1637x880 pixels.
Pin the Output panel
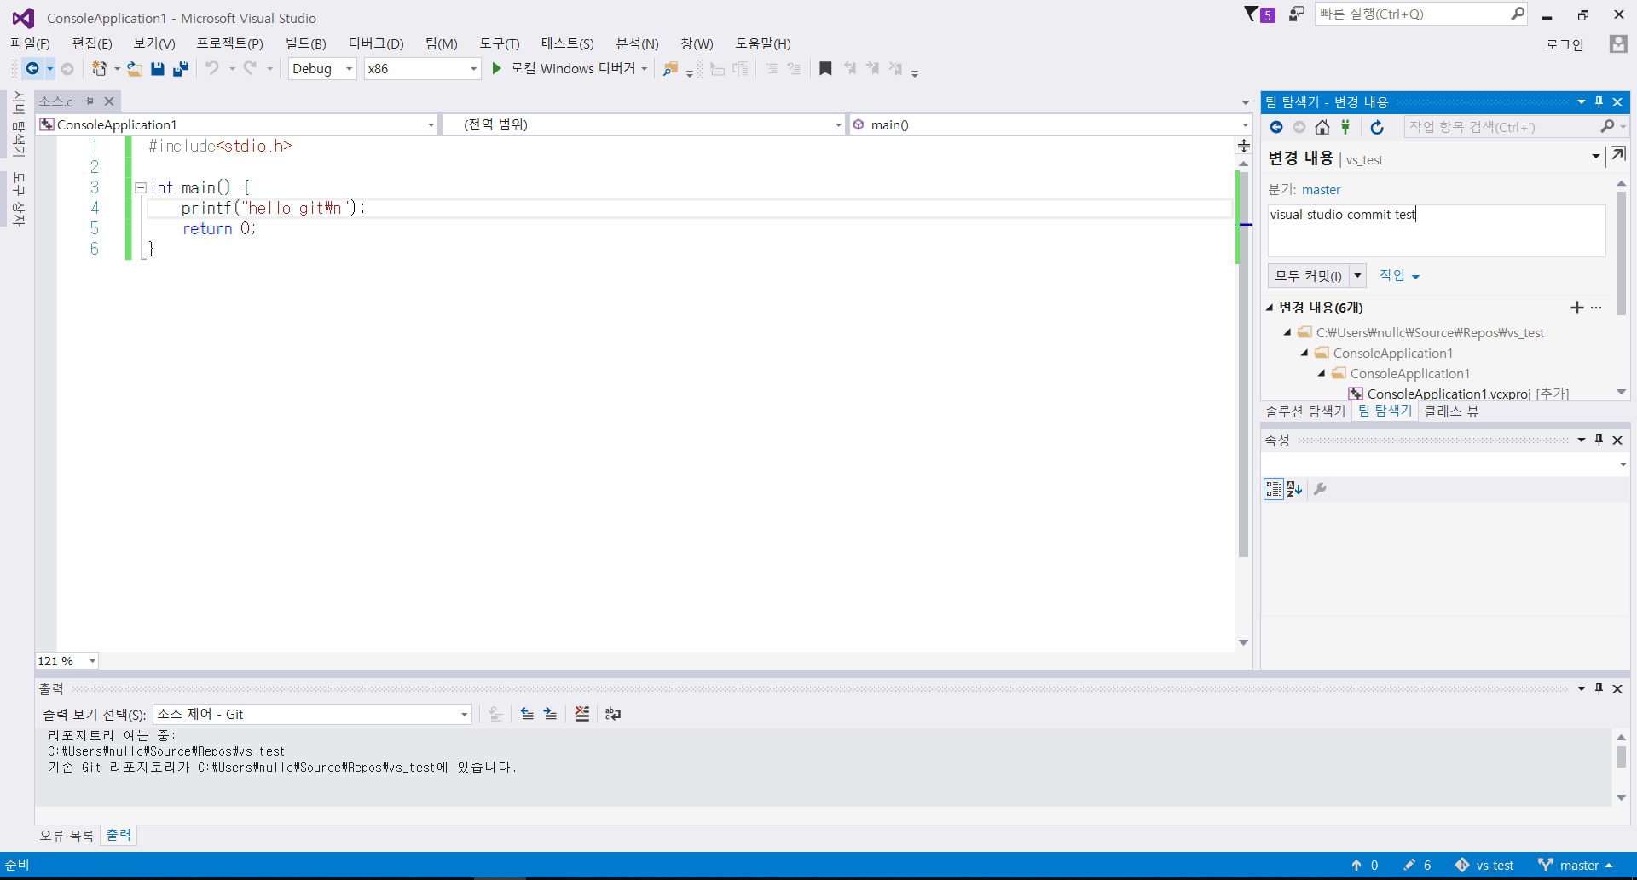1599,689
